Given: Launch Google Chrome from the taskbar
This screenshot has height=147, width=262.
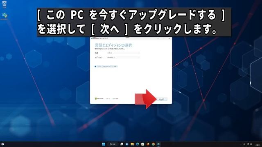Looking at the screenshot, I should pos(153,144).
